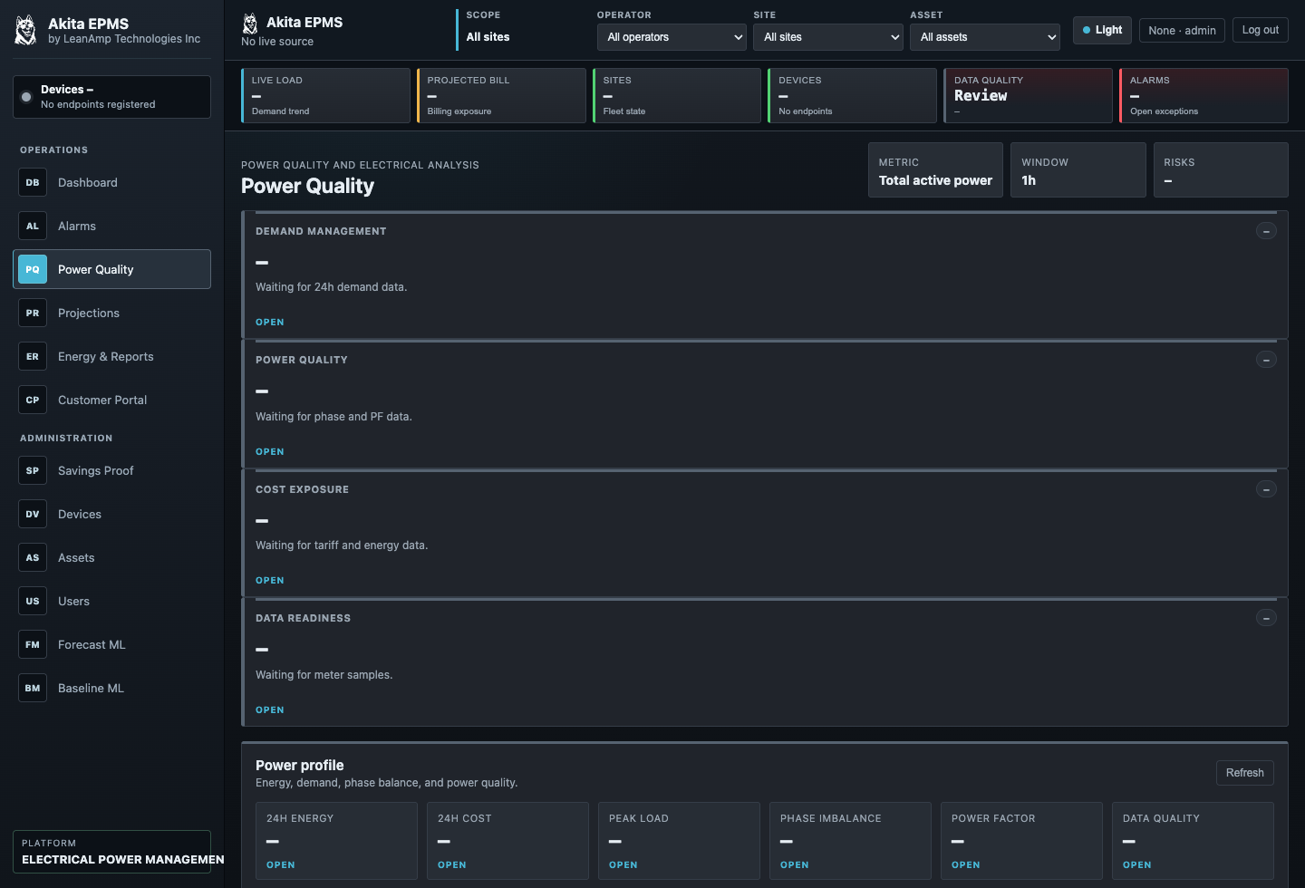Click the AL Alarms sidebar icon
Image resolution: width=1305 pixels, height=888 pixels.
33,226
